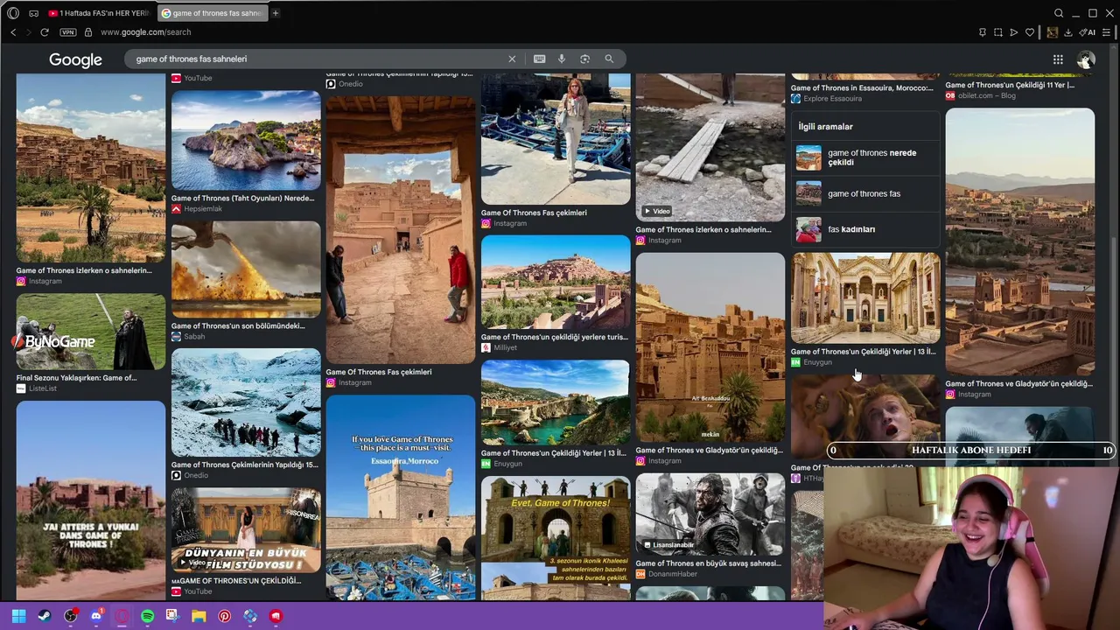Open the downloads icon in toolbar
1120x630 pixels.
[x=1068, y=32]
